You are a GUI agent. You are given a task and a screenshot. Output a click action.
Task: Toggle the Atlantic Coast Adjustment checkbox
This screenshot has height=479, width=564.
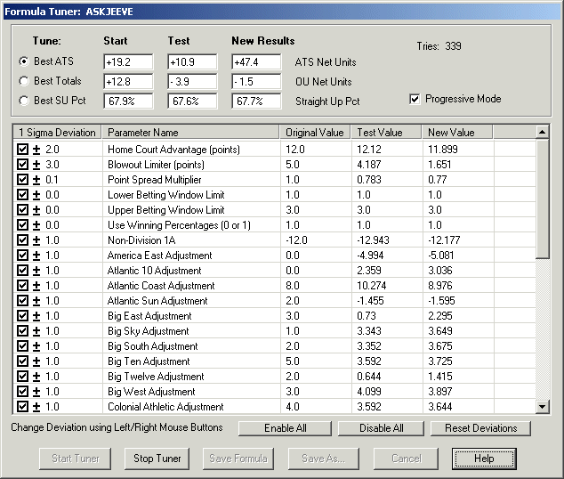tap(22, 285)
